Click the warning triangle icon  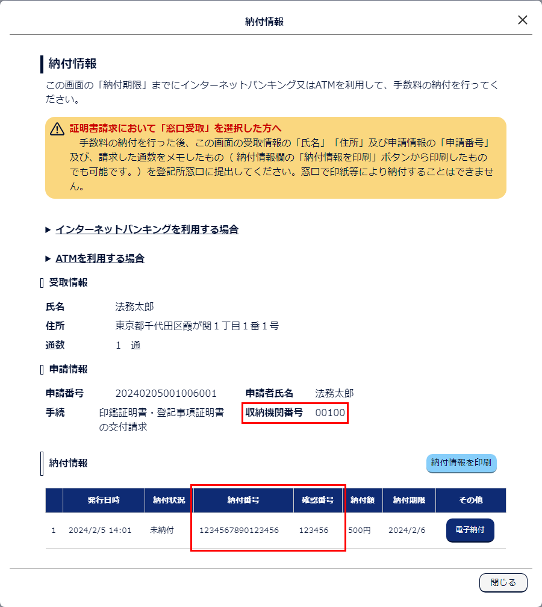pos(57,129)
